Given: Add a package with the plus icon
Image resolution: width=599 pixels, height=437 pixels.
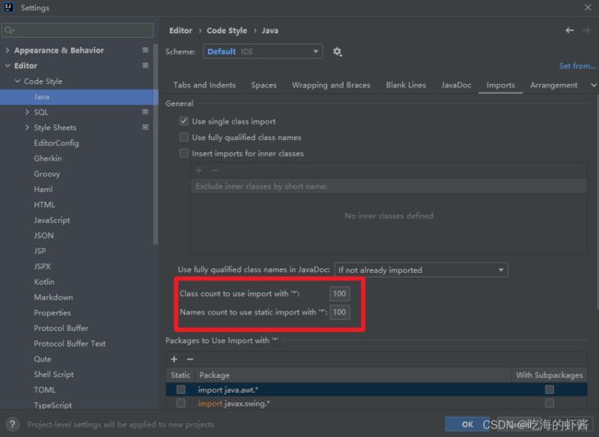Looking at the screenshot, I should 174,359.
